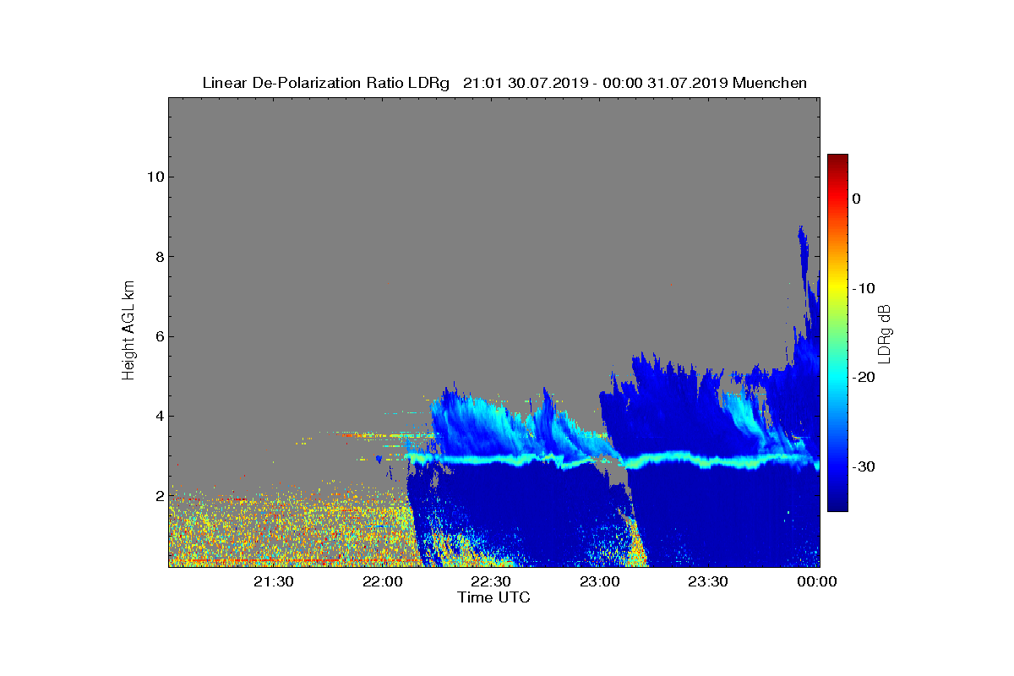Click the 22:30 time tick label
This screenshot has width=1014, height=676.
[x=491, y=581]
